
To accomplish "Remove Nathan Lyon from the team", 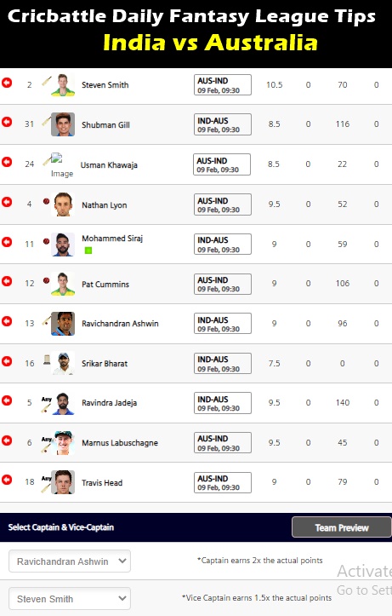I will [7, 202].
